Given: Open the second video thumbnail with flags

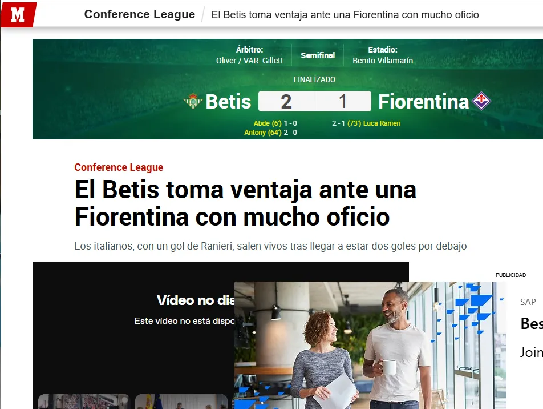Looking at the screenshot, I should coord(181,402).
